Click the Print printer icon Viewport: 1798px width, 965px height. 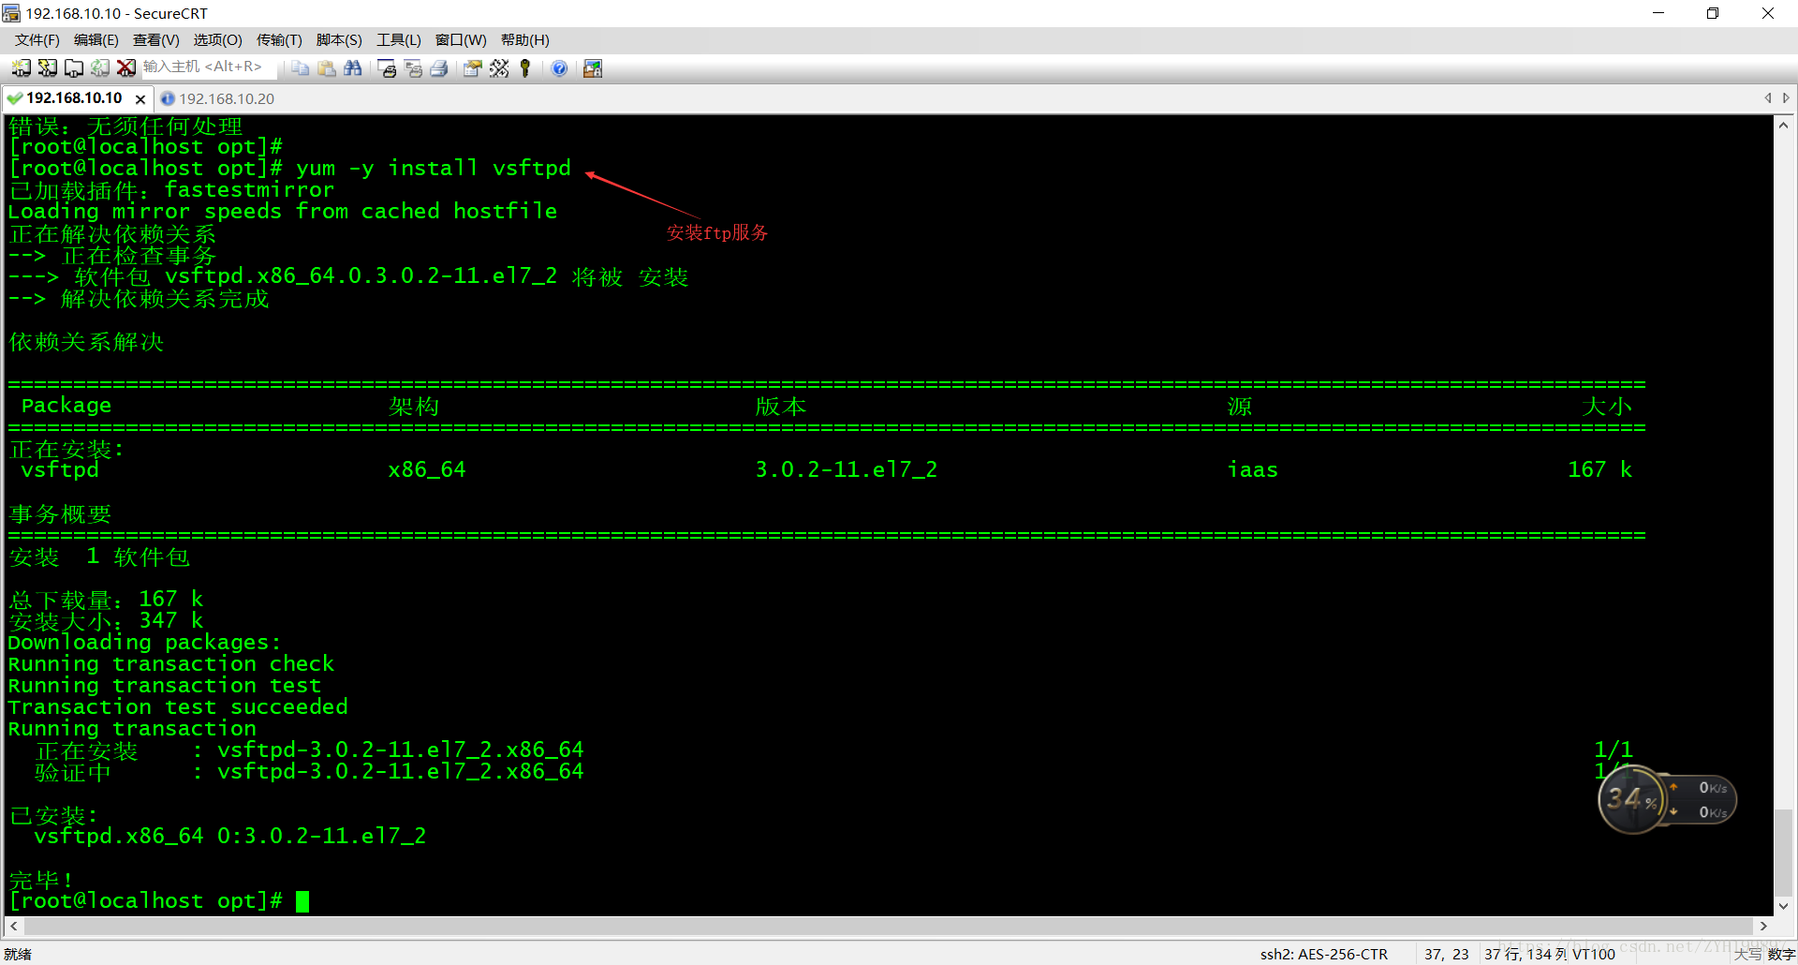[x=439, y=68]
